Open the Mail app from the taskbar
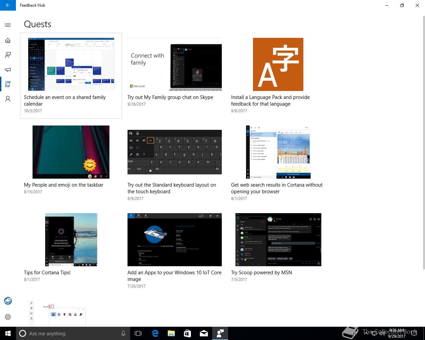425x340 pixels. click(204, 333)
